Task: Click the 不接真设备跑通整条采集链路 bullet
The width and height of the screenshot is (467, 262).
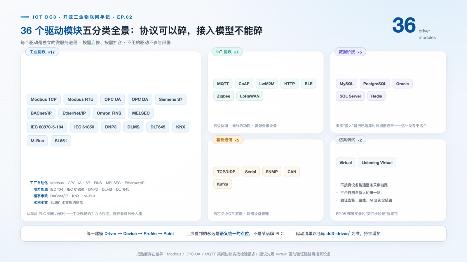Action: 364,185
